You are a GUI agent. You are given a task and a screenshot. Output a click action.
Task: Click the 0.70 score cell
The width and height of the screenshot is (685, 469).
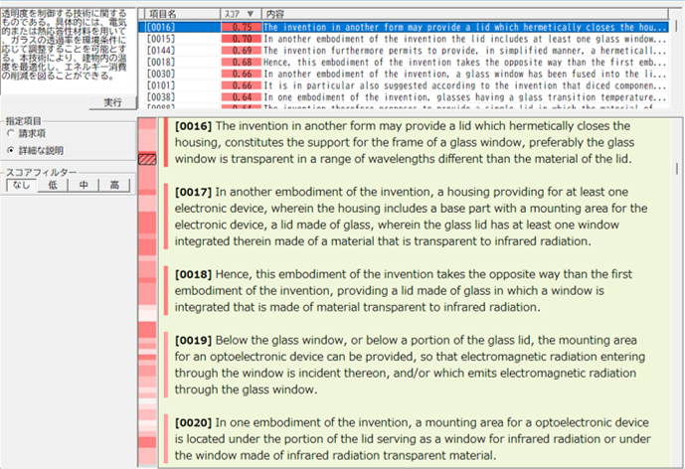click(242, 39)
